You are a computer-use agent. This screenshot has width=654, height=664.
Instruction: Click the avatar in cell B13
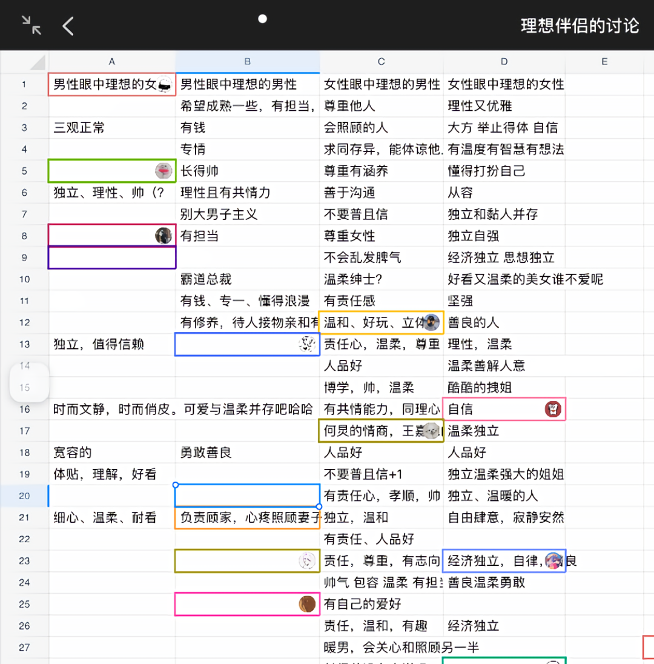[x=308, y=345]
